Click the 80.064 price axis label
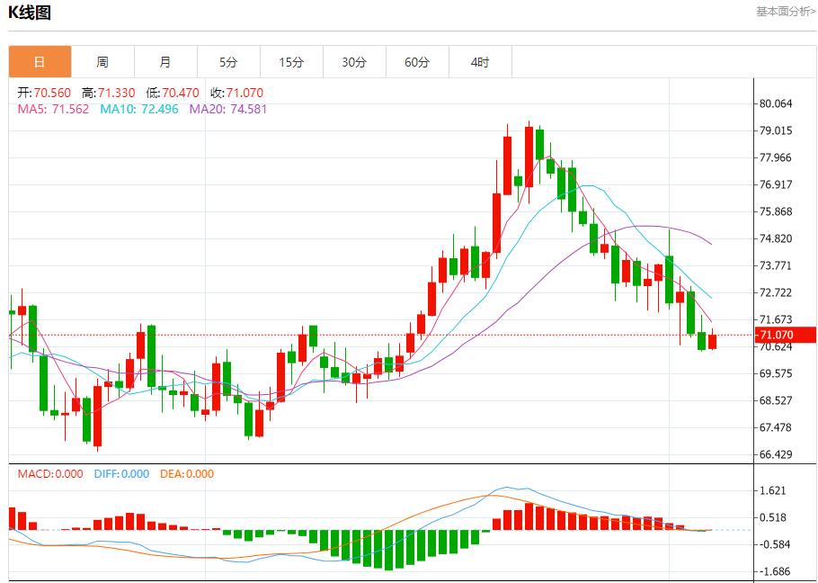 (776, 103)
